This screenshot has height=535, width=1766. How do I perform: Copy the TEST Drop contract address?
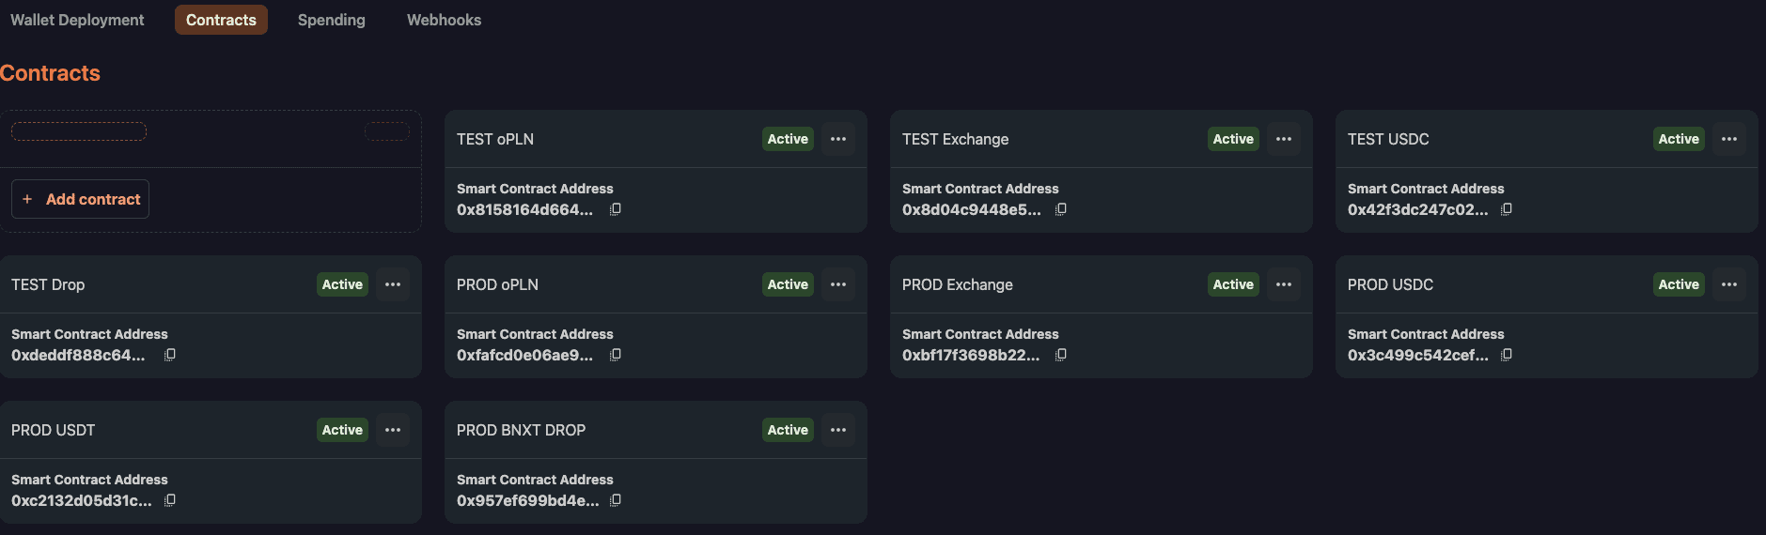(170, 355)
